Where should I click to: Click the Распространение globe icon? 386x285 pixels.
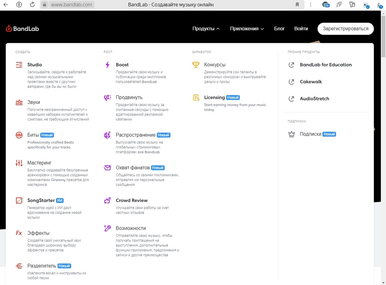(107, 135)
